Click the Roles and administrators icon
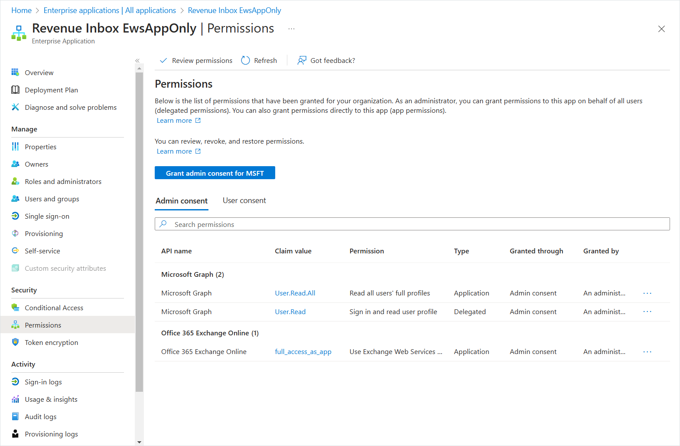This screenshot has width=680, height=446. (x=15, y=181)
